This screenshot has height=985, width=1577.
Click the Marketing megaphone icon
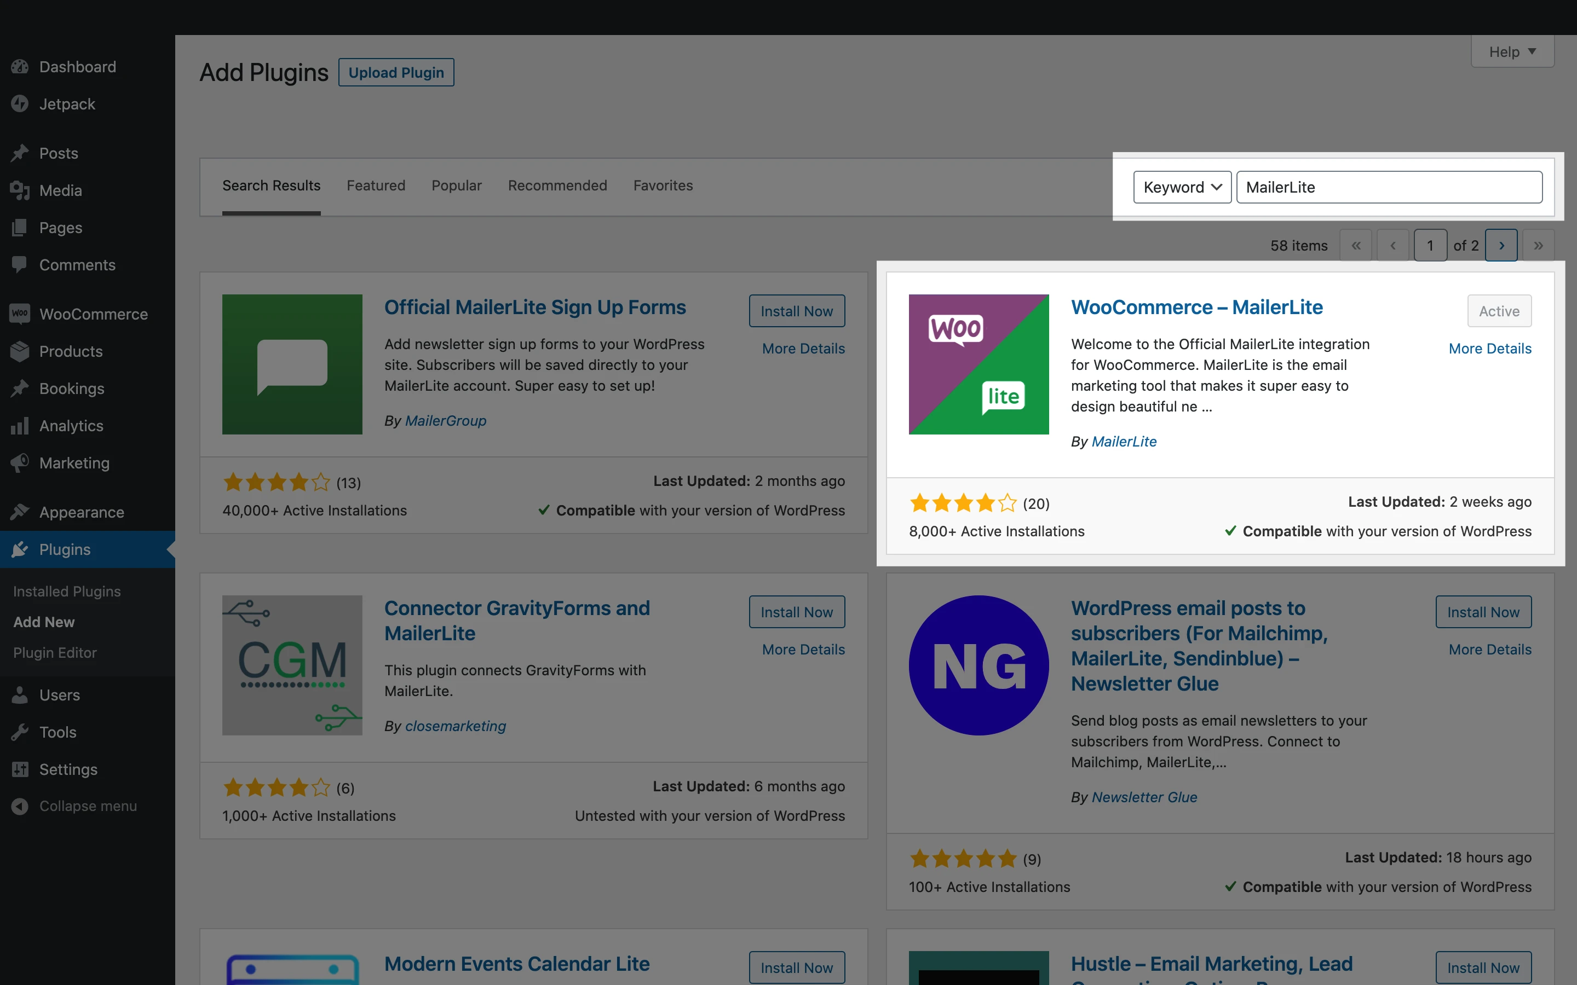[x=20, y=462]
